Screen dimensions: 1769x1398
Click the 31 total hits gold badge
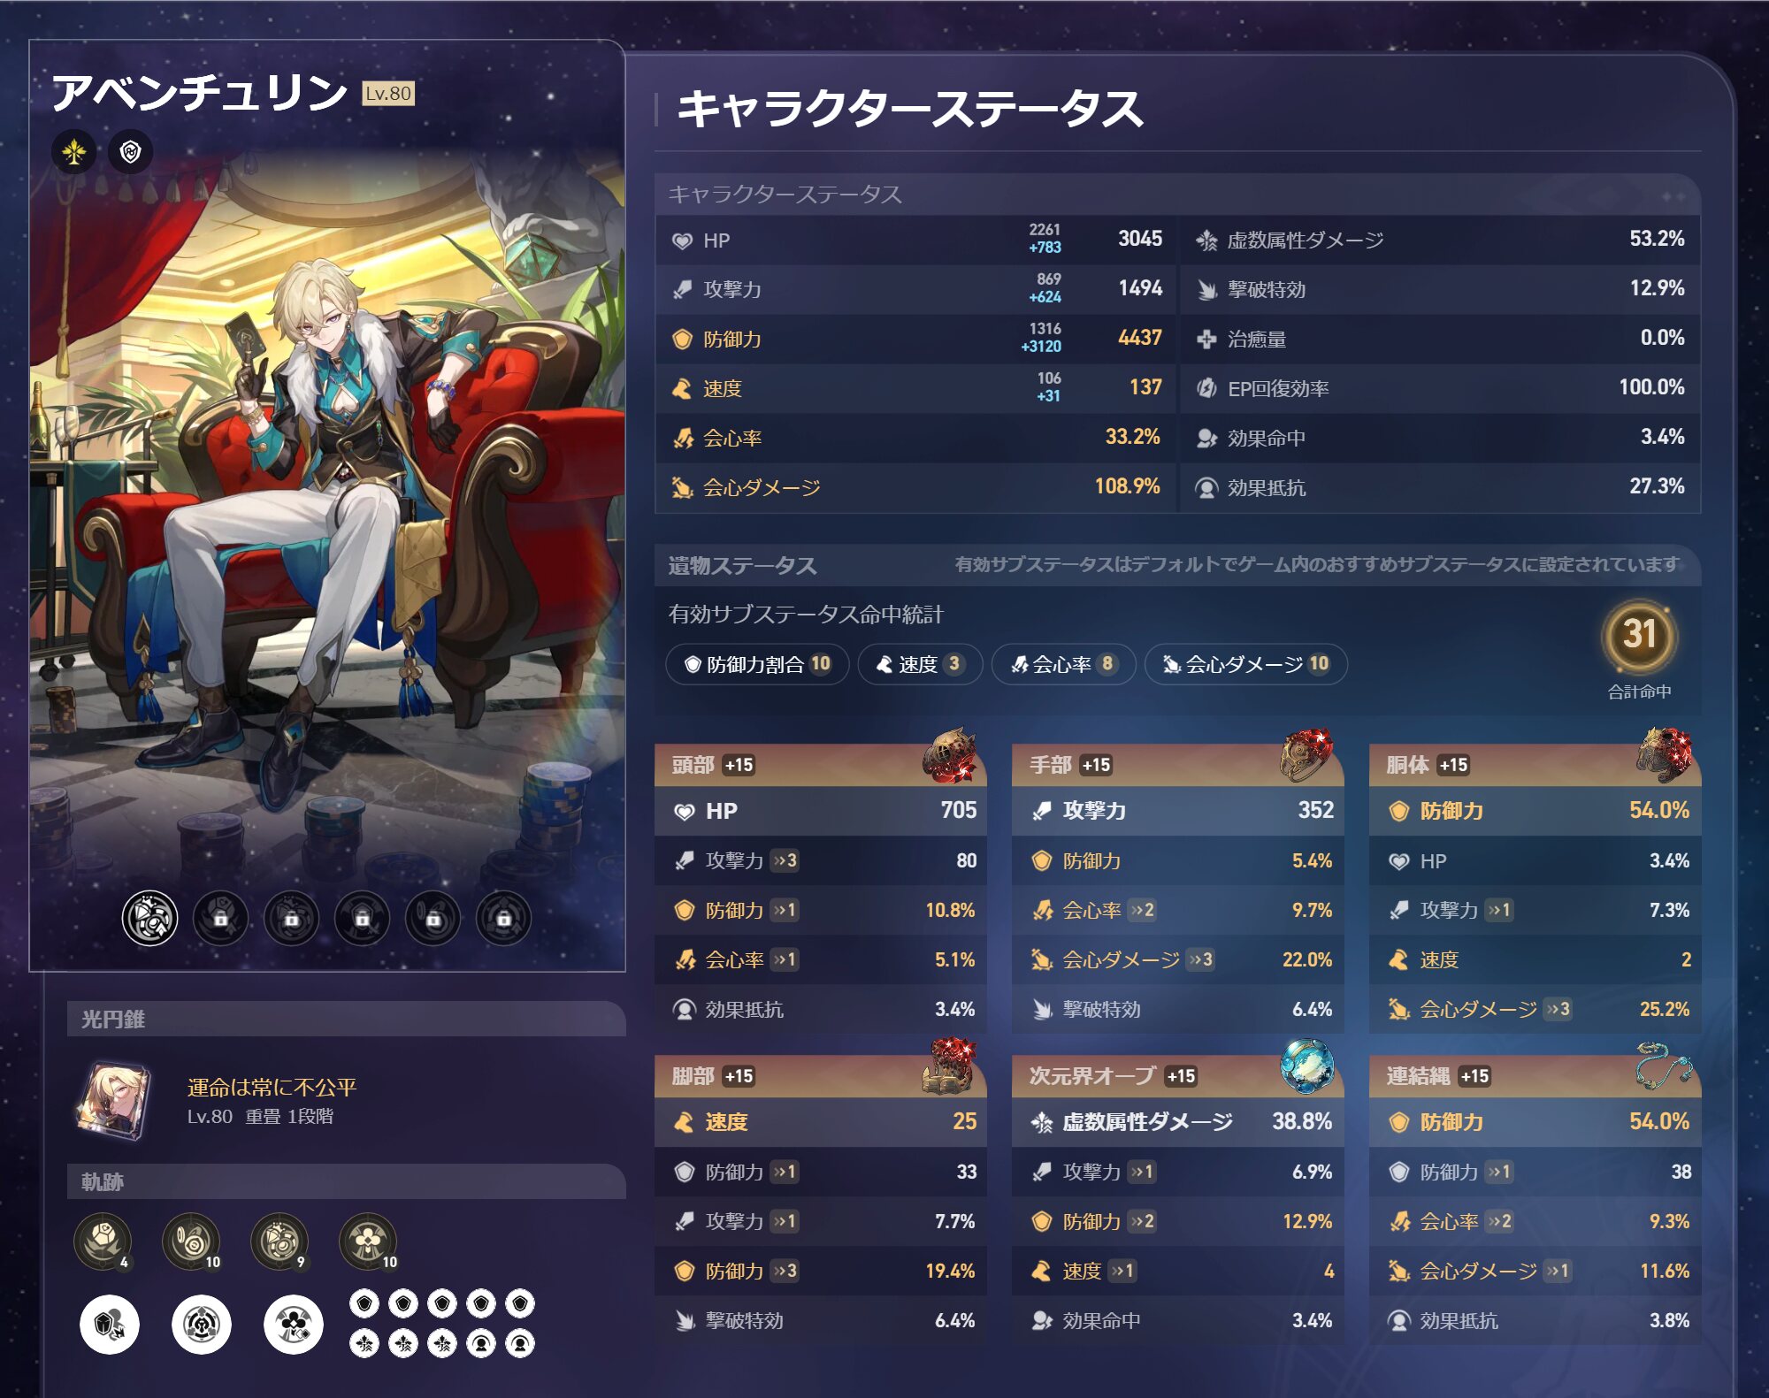pyautogui.click(x=1639, y=635)
